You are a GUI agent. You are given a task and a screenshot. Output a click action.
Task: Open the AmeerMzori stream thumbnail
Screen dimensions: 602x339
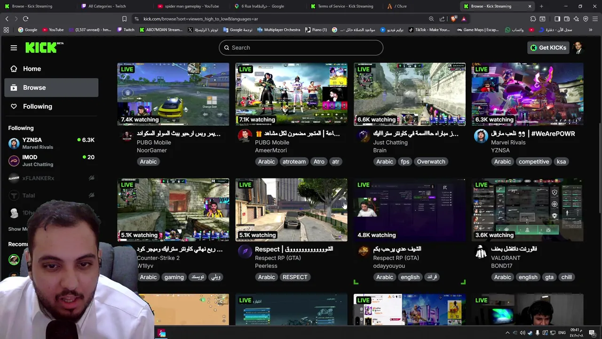coord(291,94)
